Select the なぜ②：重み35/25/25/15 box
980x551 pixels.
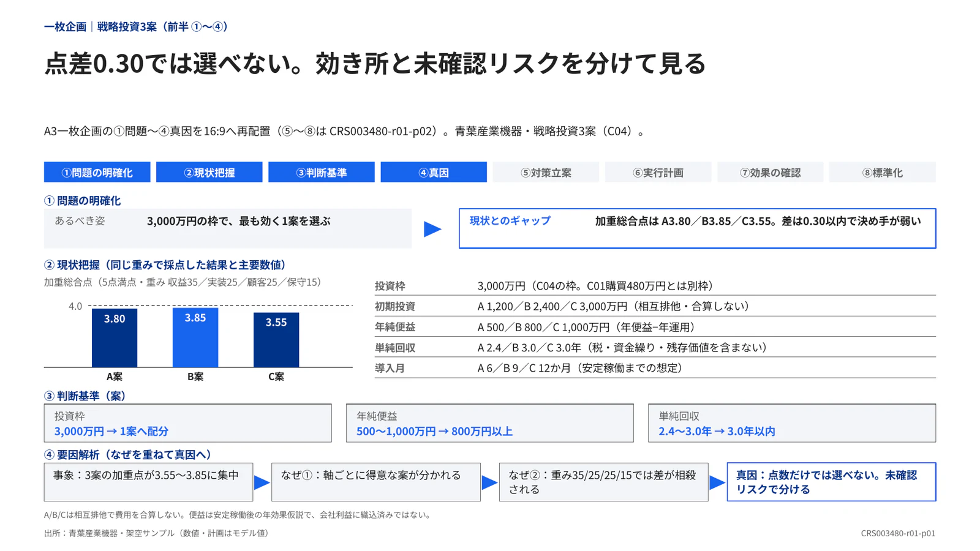coord(604,482)
